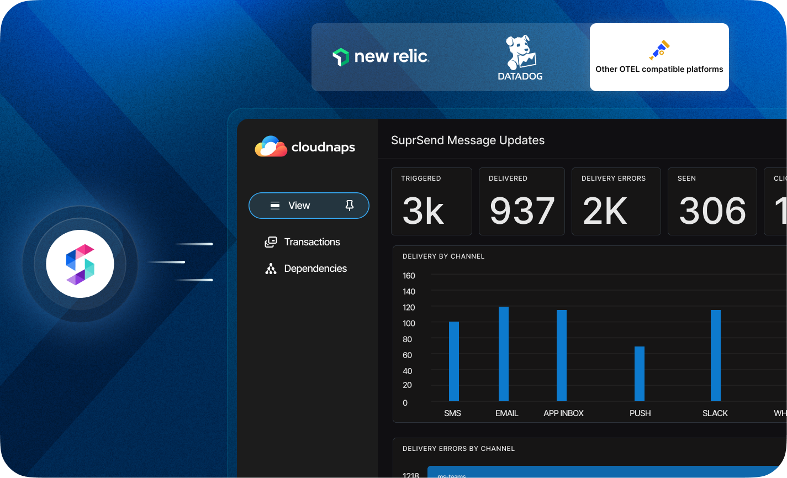Click the SuprSend Message Updates title
Viewport: 787px width, 478px height.
click(468, 140)
